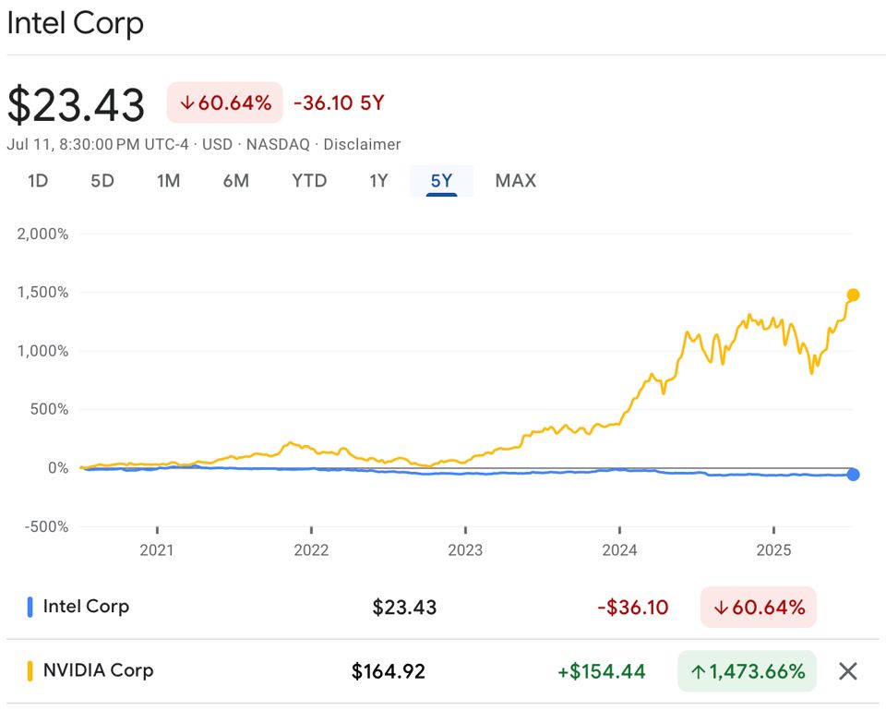
Task: Click the green 1,473.66% badge
Action: pos(747,671)
